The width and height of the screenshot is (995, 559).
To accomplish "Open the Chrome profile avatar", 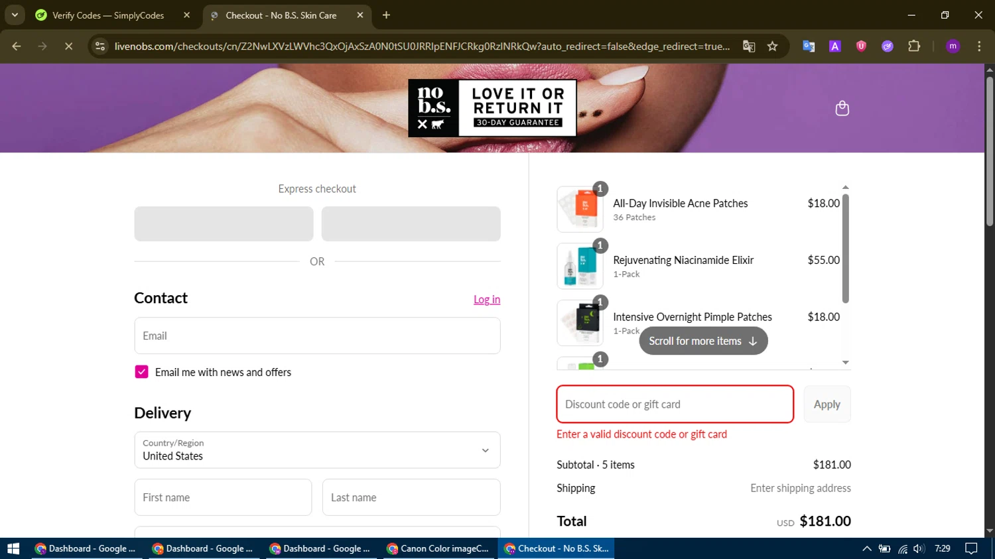I will pos(953,46).
